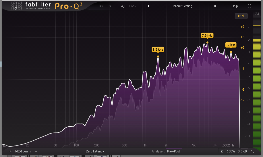Viewport: 263px width, 157px height.
Task: Enter full screen mode with corner icon
Action: click(x=250, y=6)
